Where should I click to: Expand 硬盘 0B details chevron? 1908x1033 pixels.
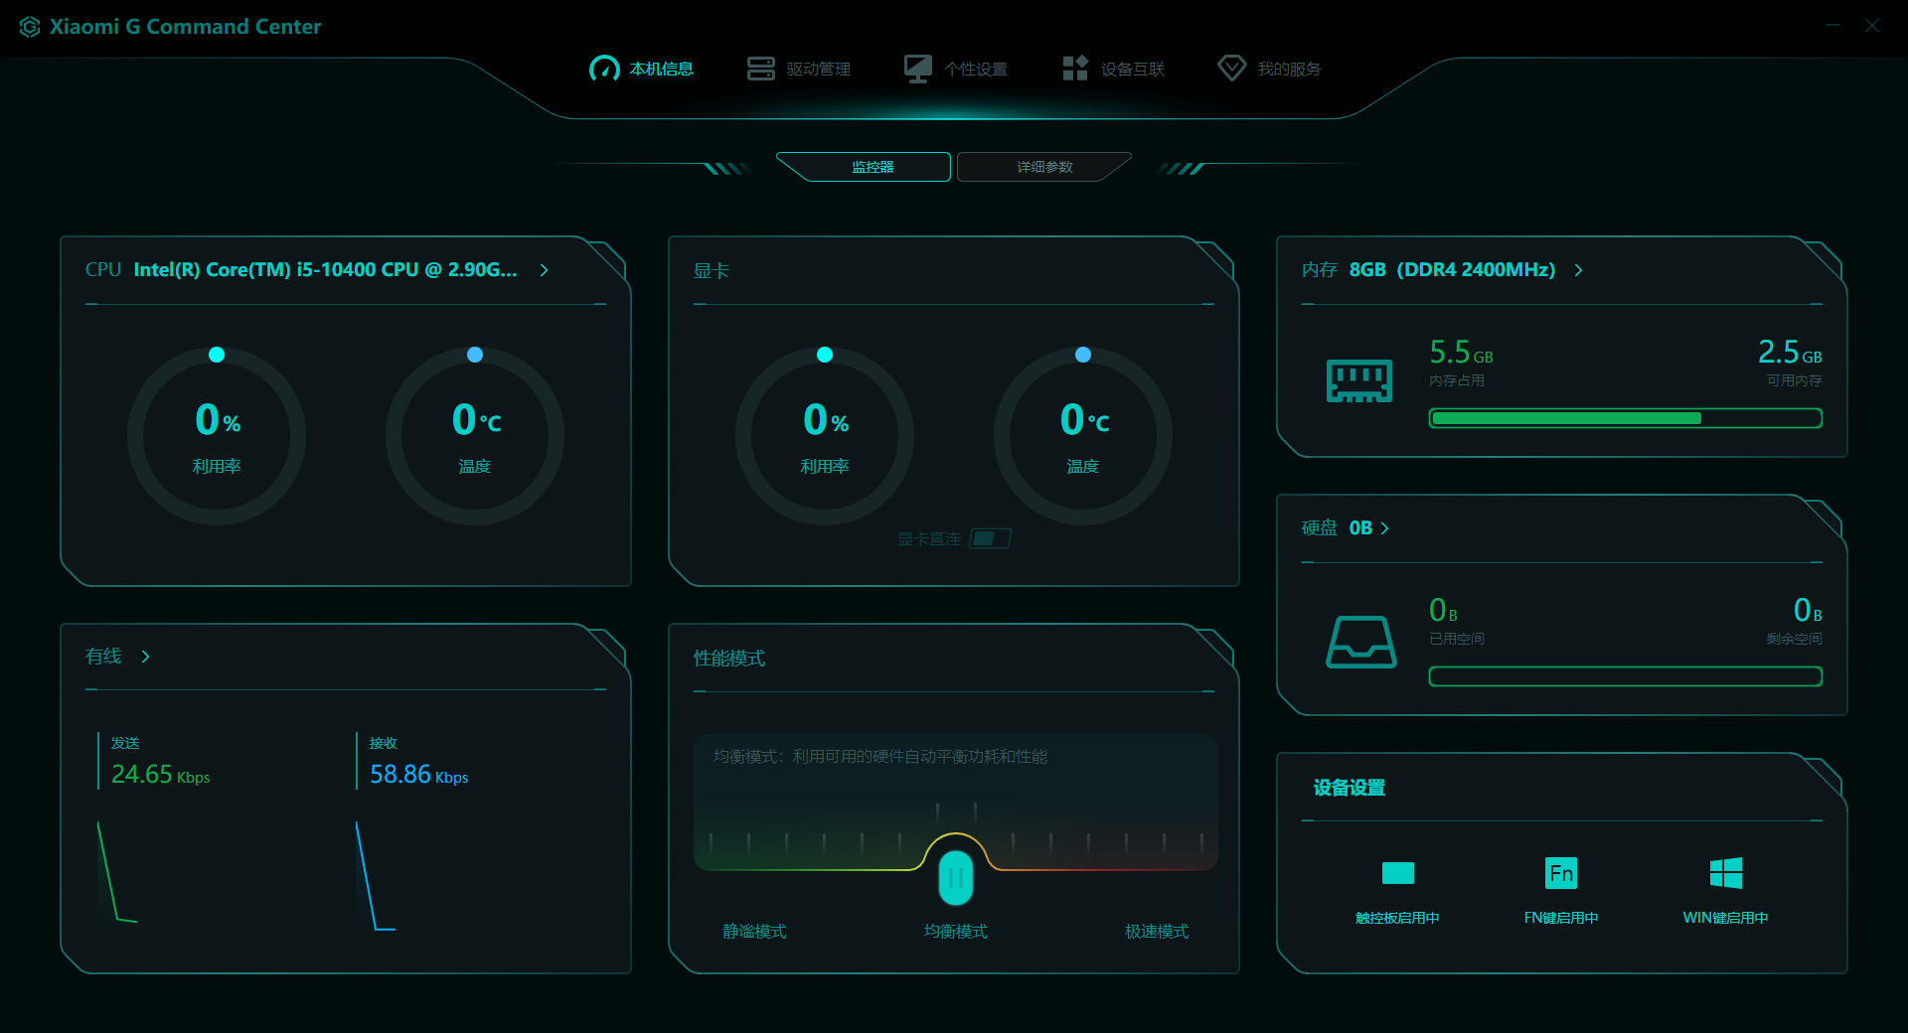[1385, 528]
